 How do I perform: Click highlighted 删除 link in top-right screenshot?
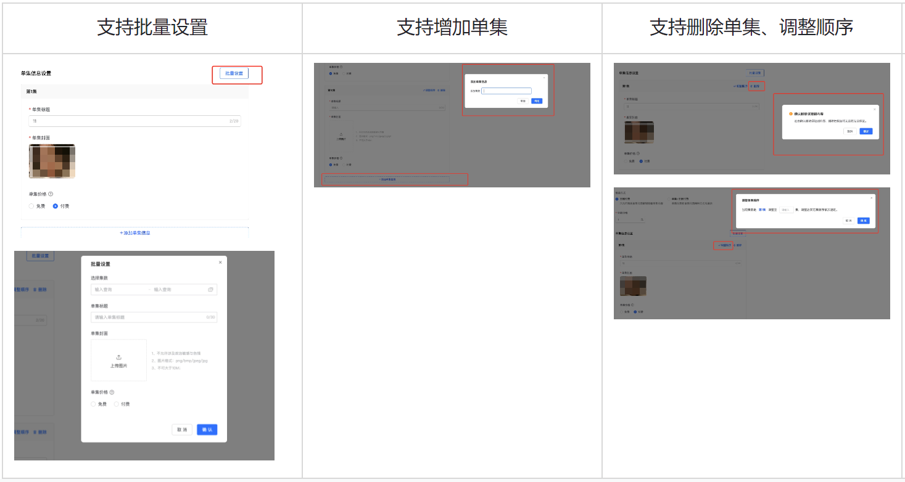[x=755, y=86]
